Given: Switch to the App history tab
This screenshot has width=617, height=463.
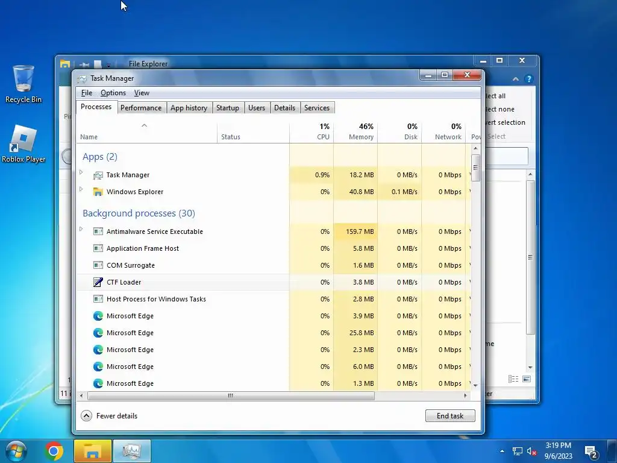Looking at the screenshot, I should tap(189, 108).
